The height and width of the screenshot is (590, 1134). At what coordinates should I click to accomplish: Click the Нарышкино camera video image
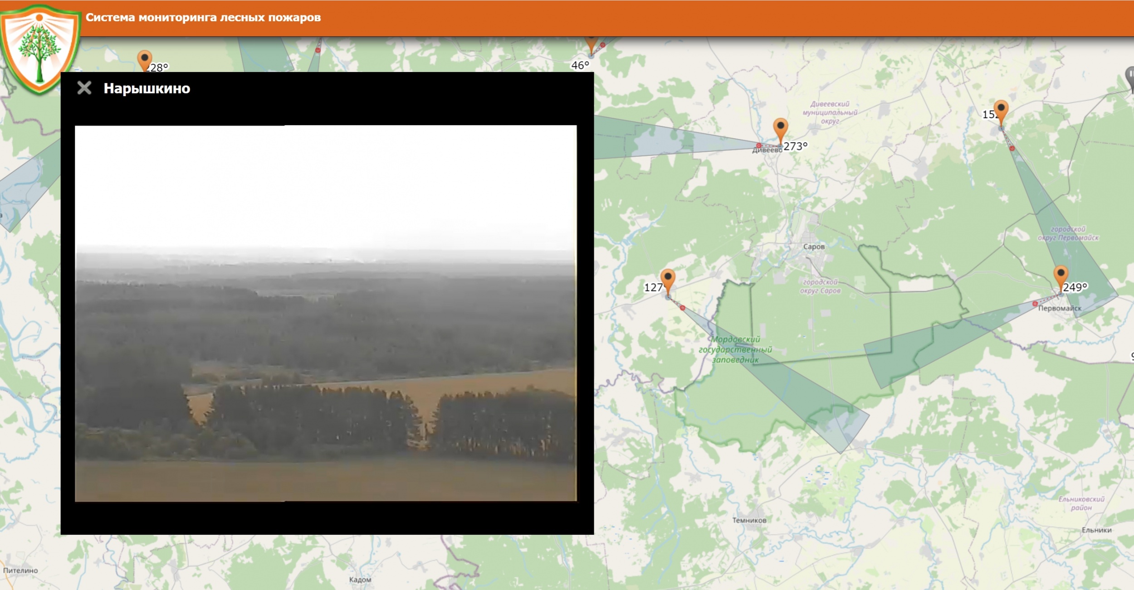[326, 313]
